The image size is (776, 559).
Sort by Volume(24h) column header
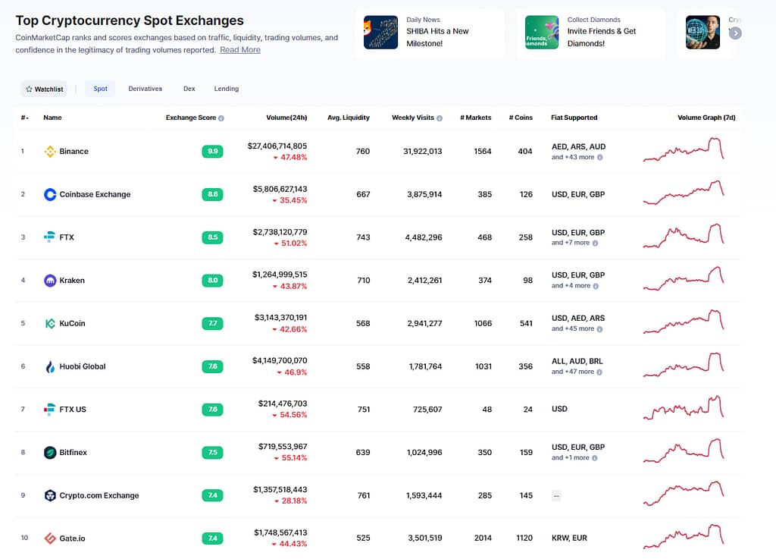[x=286, y=118]
